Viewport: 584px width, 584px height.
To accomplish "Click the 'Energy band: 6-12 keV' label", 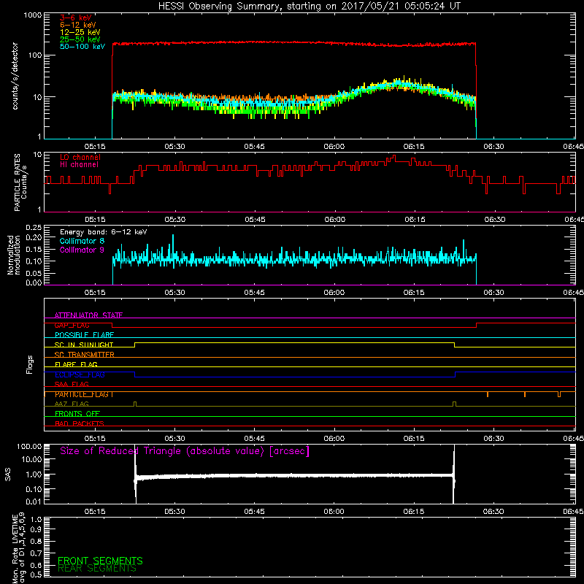I will (104, 232).
